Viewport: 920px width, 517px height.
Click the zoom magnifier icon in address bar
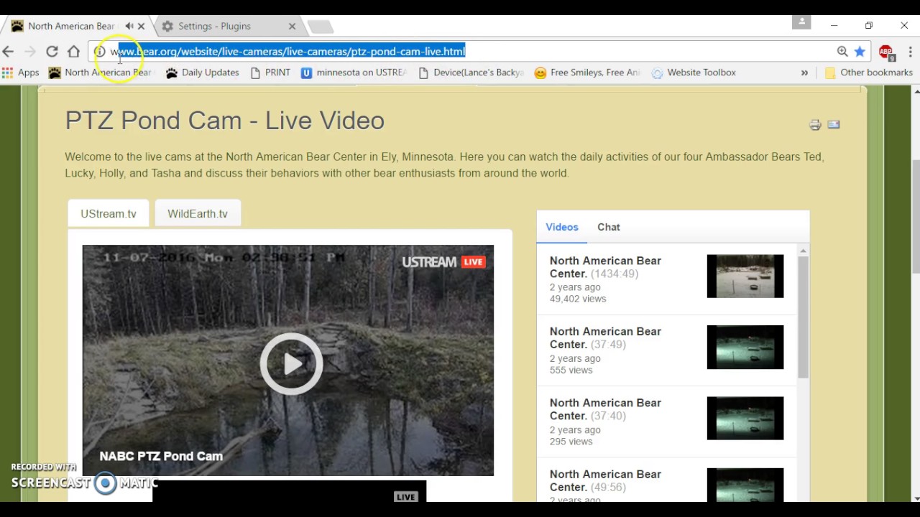[842, 51]
